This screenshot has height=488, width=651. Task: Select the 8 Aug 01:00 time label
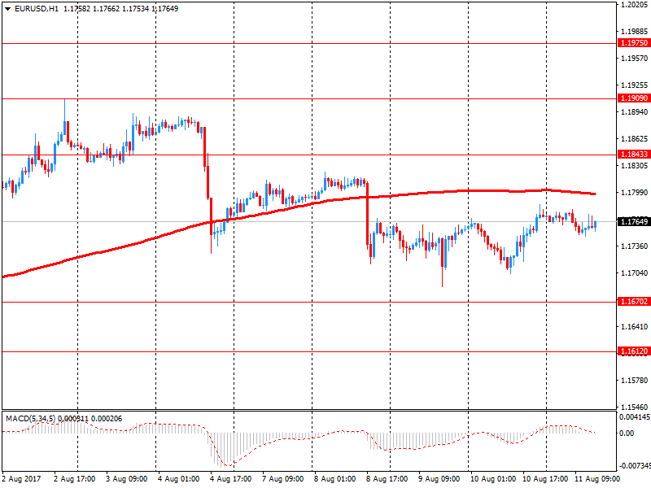point(335,479)
